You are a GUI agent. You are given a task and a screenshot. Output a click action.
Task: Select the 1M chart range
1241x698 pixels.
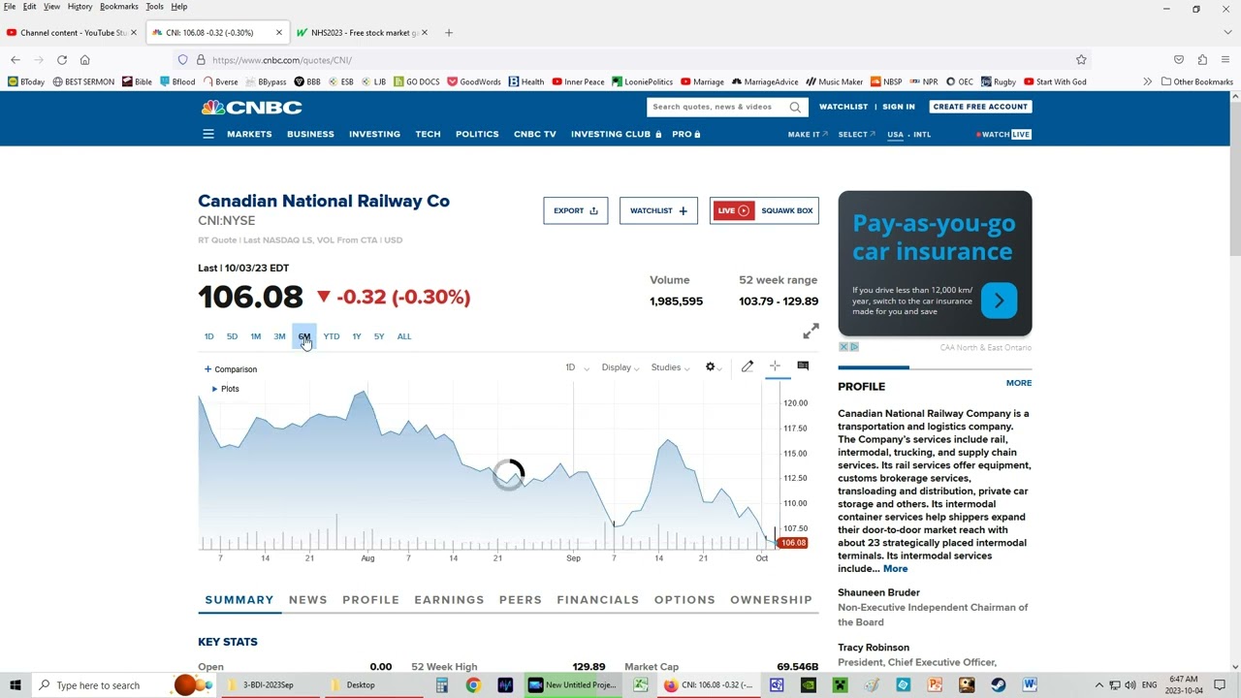coord(255,336)
